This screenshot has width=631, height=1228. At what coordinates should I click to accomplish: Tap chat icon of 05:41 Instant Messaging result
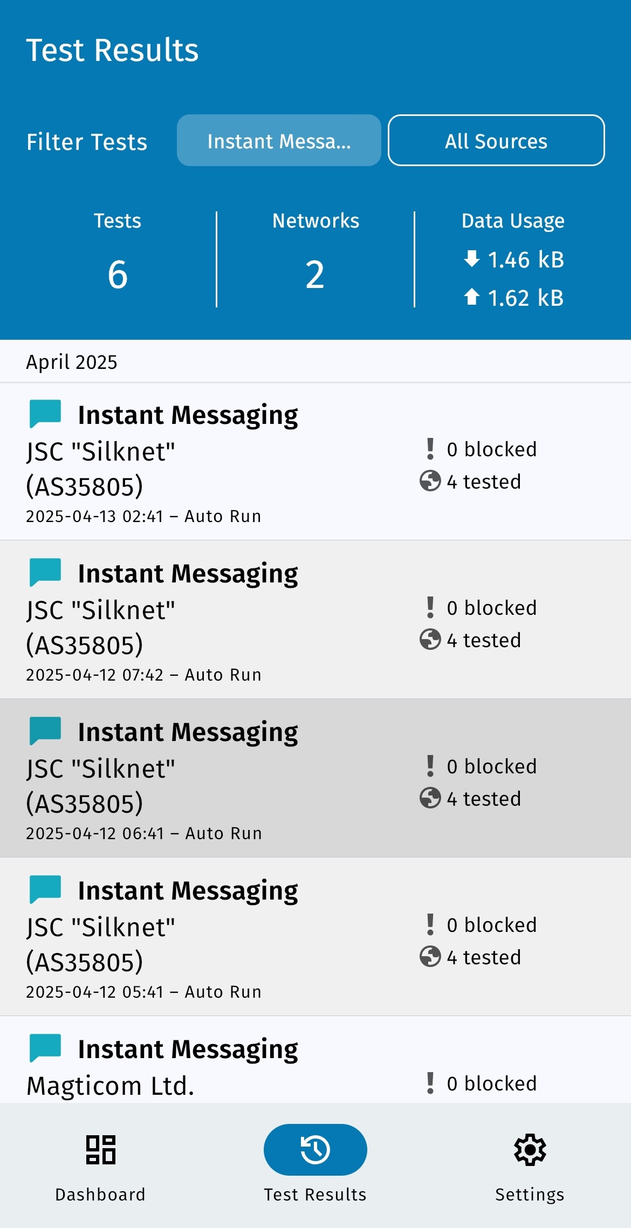(x=45, y=889)
